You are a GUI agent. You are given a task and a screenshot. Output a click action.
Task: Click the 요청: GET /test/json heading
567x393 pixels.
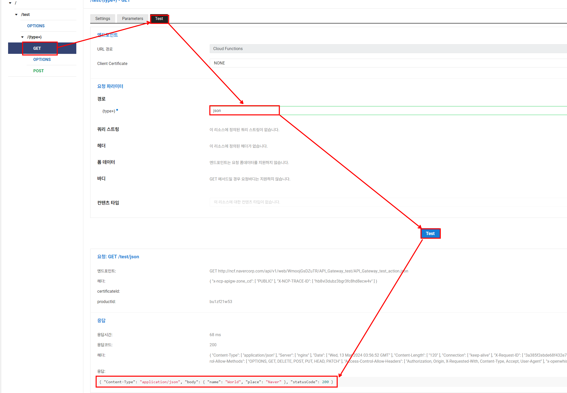pos(118,257)
